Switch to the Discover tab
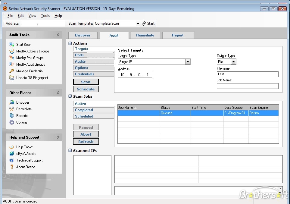Viewport: 290px width, 204px height. pyautogui.click(x=83, y=35)
